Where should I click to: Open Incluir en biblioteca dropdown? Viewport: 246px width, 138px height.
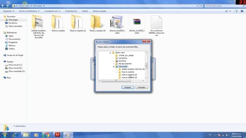(29, 11)
